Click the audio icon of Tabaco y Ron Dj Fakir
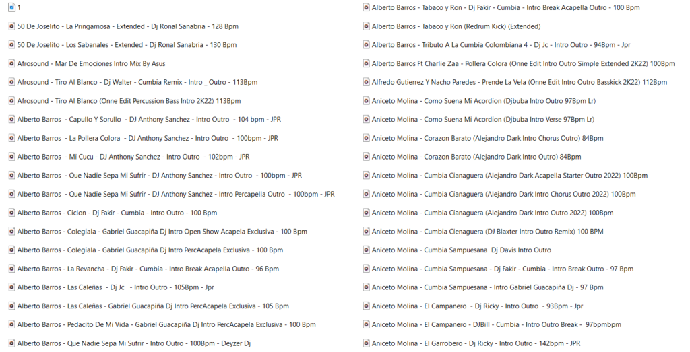The image size is (690, 352). pyautogui.click(x=367, y=7)
